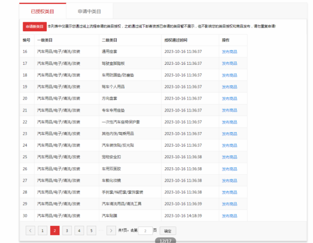Viewport: 313px width, 243px height.
Task: Click 发布商品 link for row 28
Action: coord(229,192)
